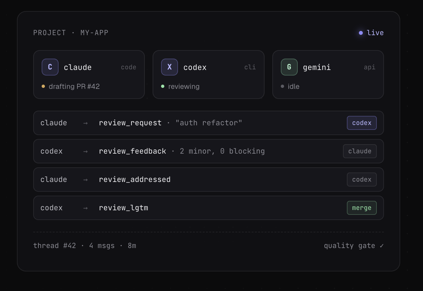Click the "8m" duration in footer

coord(132,246)
